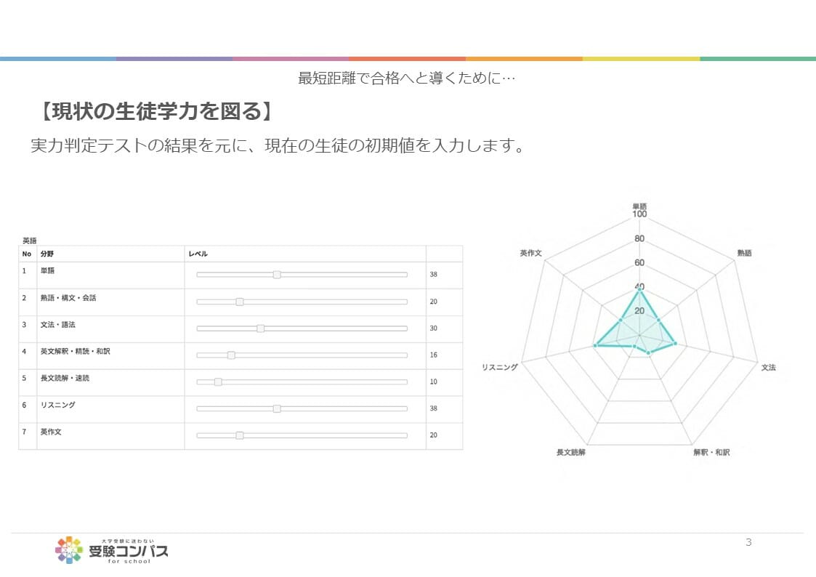The height and width of the screenshot is (577, 816).
Task: Select the リスニング row label in table
Action: tap(57, 405)
